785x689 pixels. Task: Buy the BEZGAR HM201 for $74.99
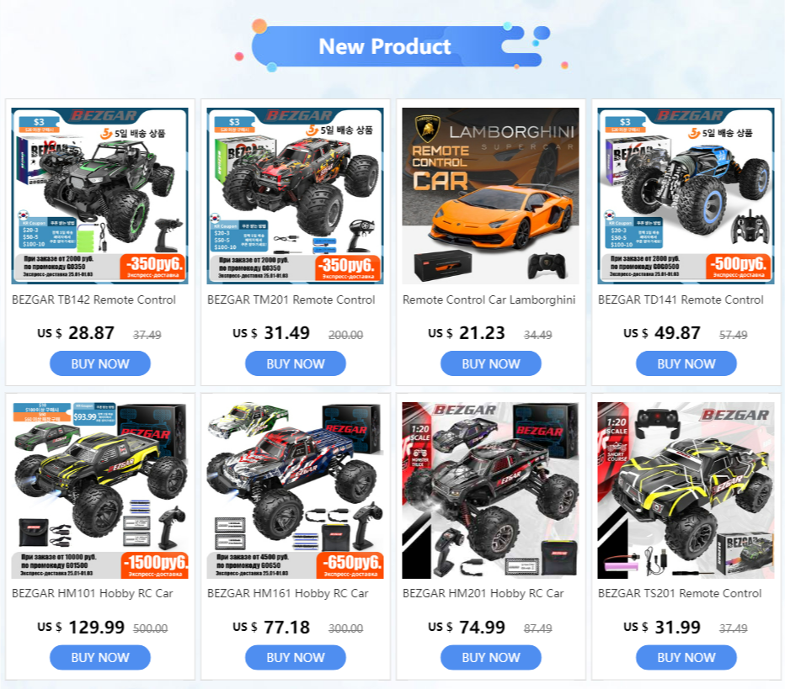click(x=490, y=658)
